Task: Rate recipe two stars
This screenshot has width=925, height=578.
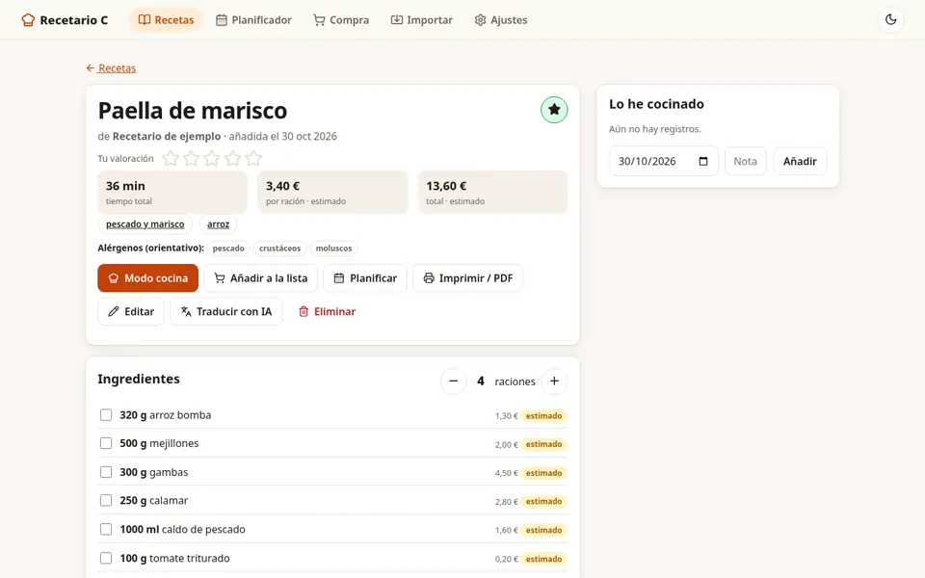Action: tap(191, 158)
